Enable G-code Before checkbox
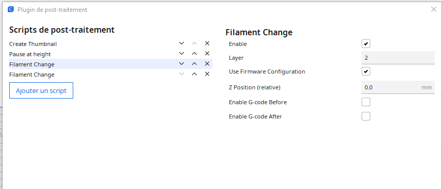 (x=366, y=102)
